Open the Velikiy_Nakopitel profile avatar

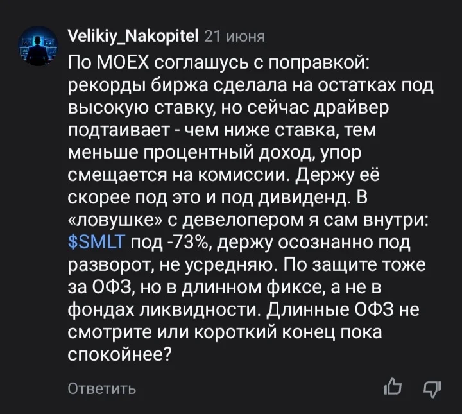[38, 46]
